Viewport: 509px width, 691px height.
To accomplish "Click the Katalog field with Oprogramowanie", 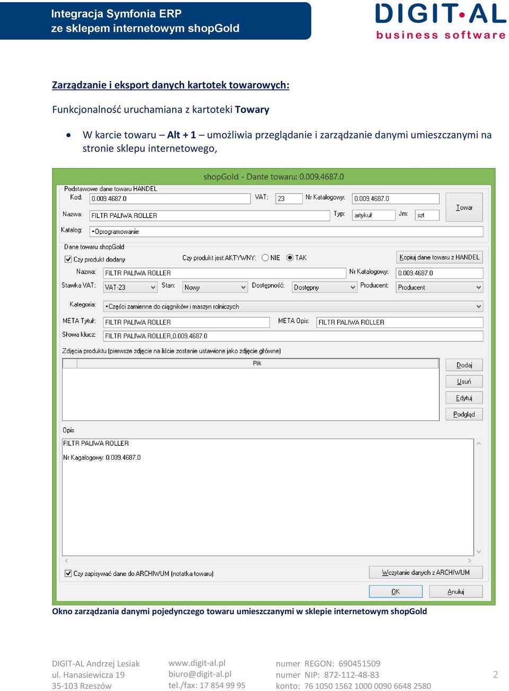I will point(286,231).
